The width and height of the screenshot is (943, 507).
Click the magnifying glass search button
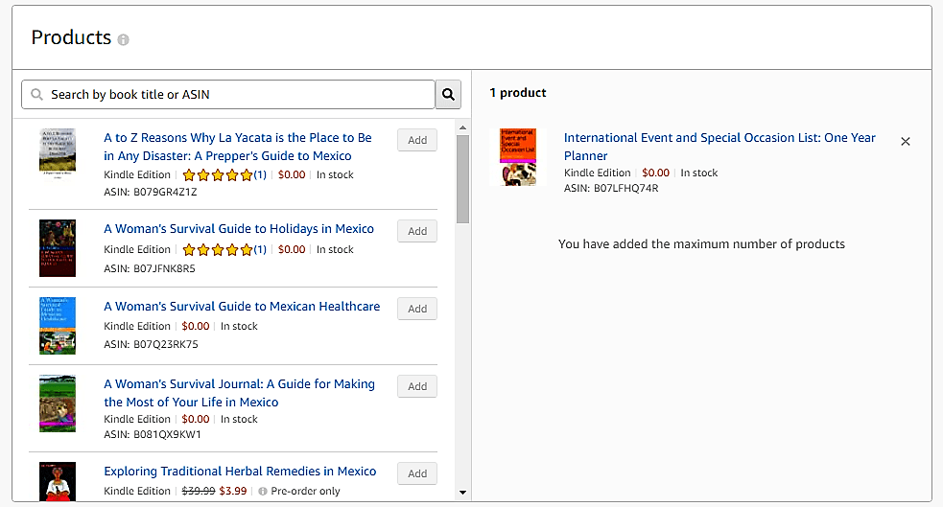(448, 94)
